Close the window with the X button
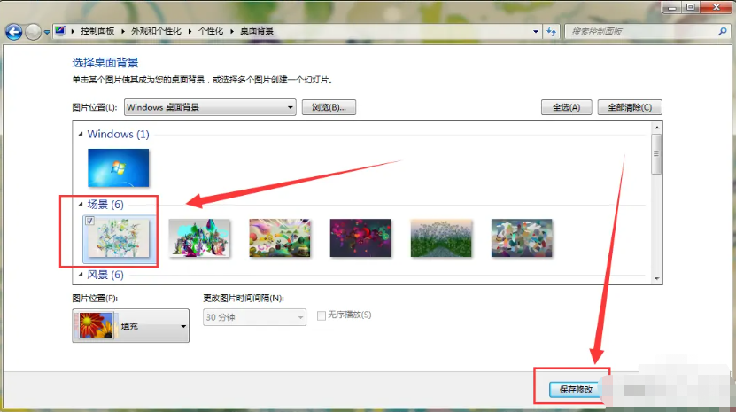The image size is (736, 412). (x=717, y=7)
